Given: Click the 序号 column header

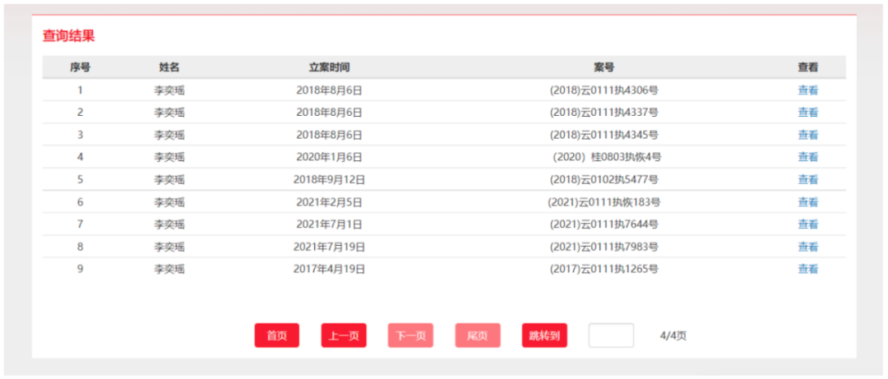Looking at the screenshot, I should [80, 67].
